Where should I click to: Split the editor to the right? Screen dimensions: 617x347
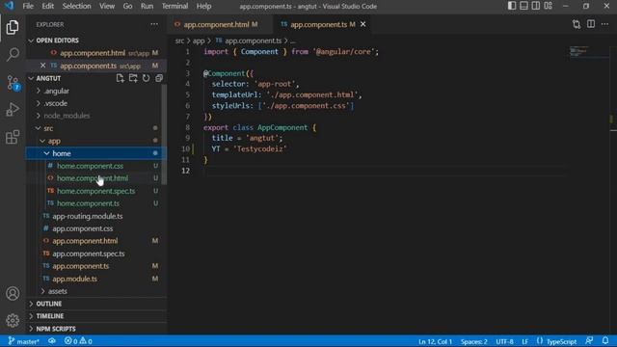591,24
